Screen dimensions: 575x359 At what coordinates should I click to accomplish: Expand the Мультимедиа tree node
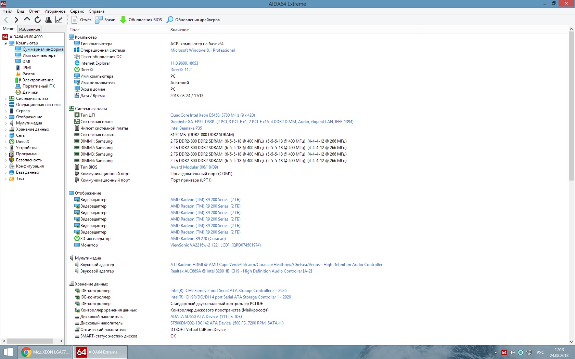pos(5,123)
